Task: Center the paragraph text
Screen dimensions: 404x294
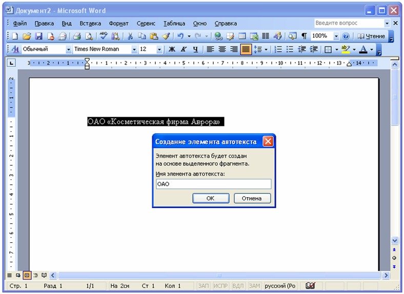Action: 222,49
